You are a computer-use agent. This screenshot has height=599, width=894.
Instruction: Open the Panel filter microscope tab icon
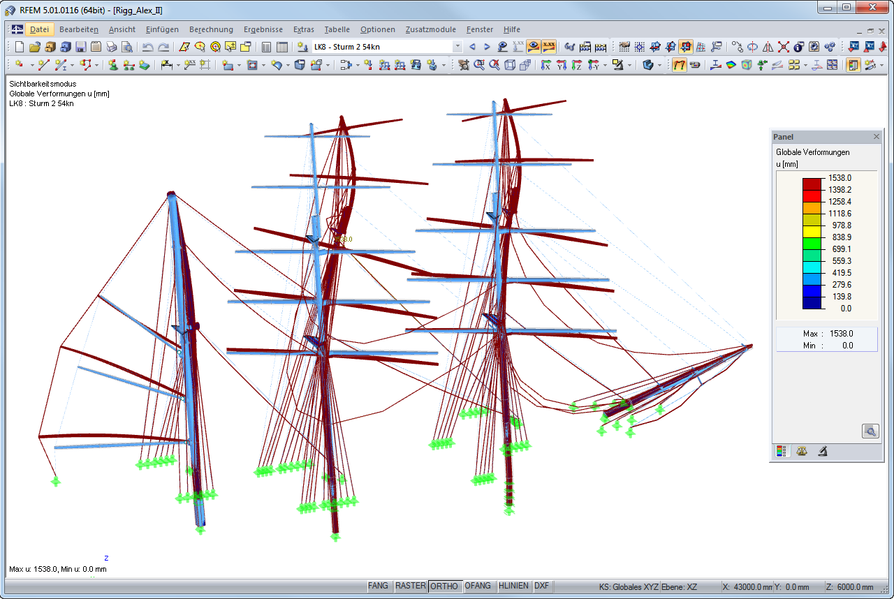point(823,451)
